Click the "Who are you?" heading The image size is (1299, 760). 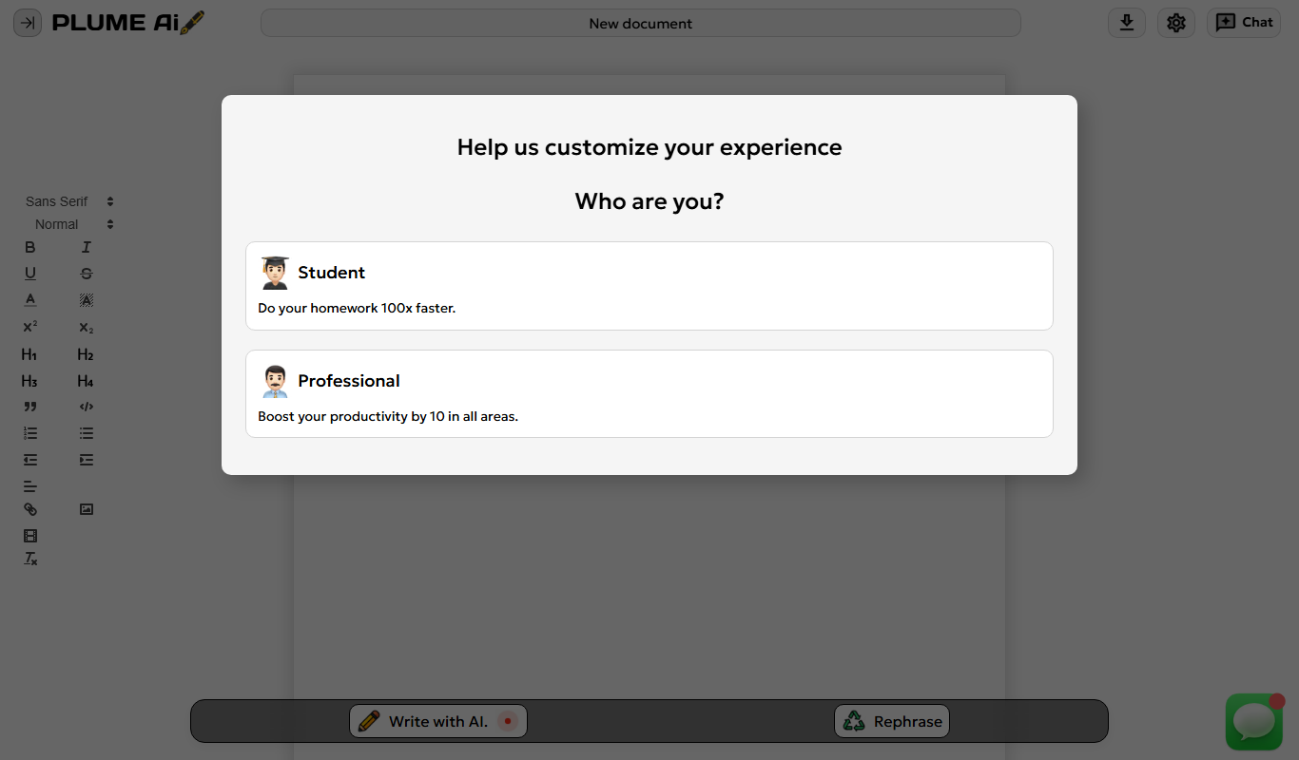pos(649,201)
